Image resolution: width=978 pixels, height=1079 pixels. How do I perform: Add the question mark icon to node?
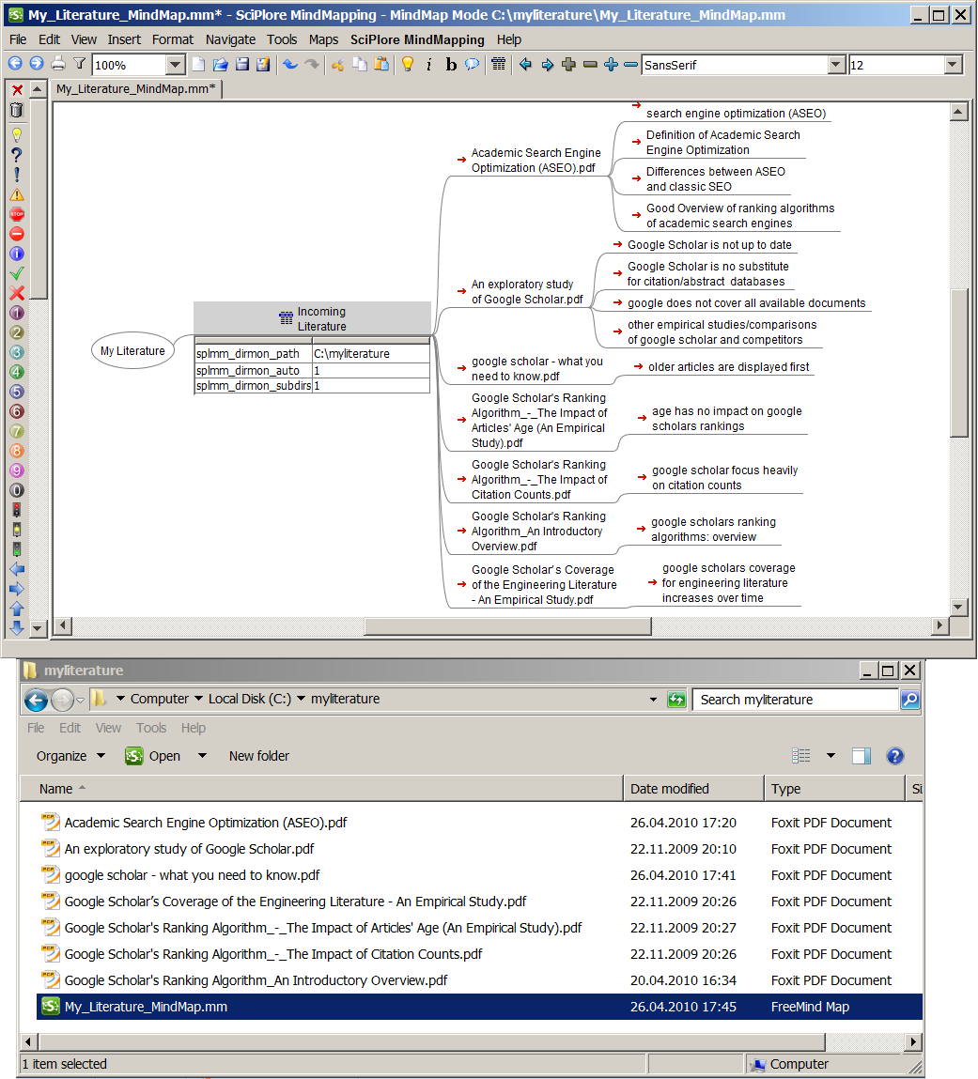click(17, 155)
